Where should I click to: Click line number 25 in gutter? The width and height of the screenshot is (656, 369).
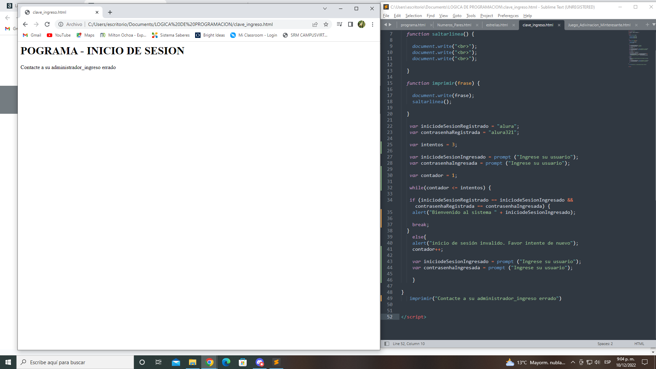(389, 145)
